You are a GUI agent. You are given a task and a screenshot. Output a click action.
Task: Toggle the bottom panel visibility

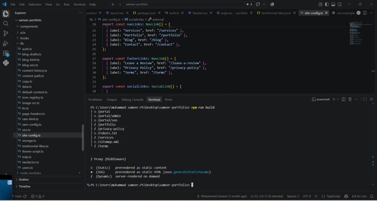[333, 4]
